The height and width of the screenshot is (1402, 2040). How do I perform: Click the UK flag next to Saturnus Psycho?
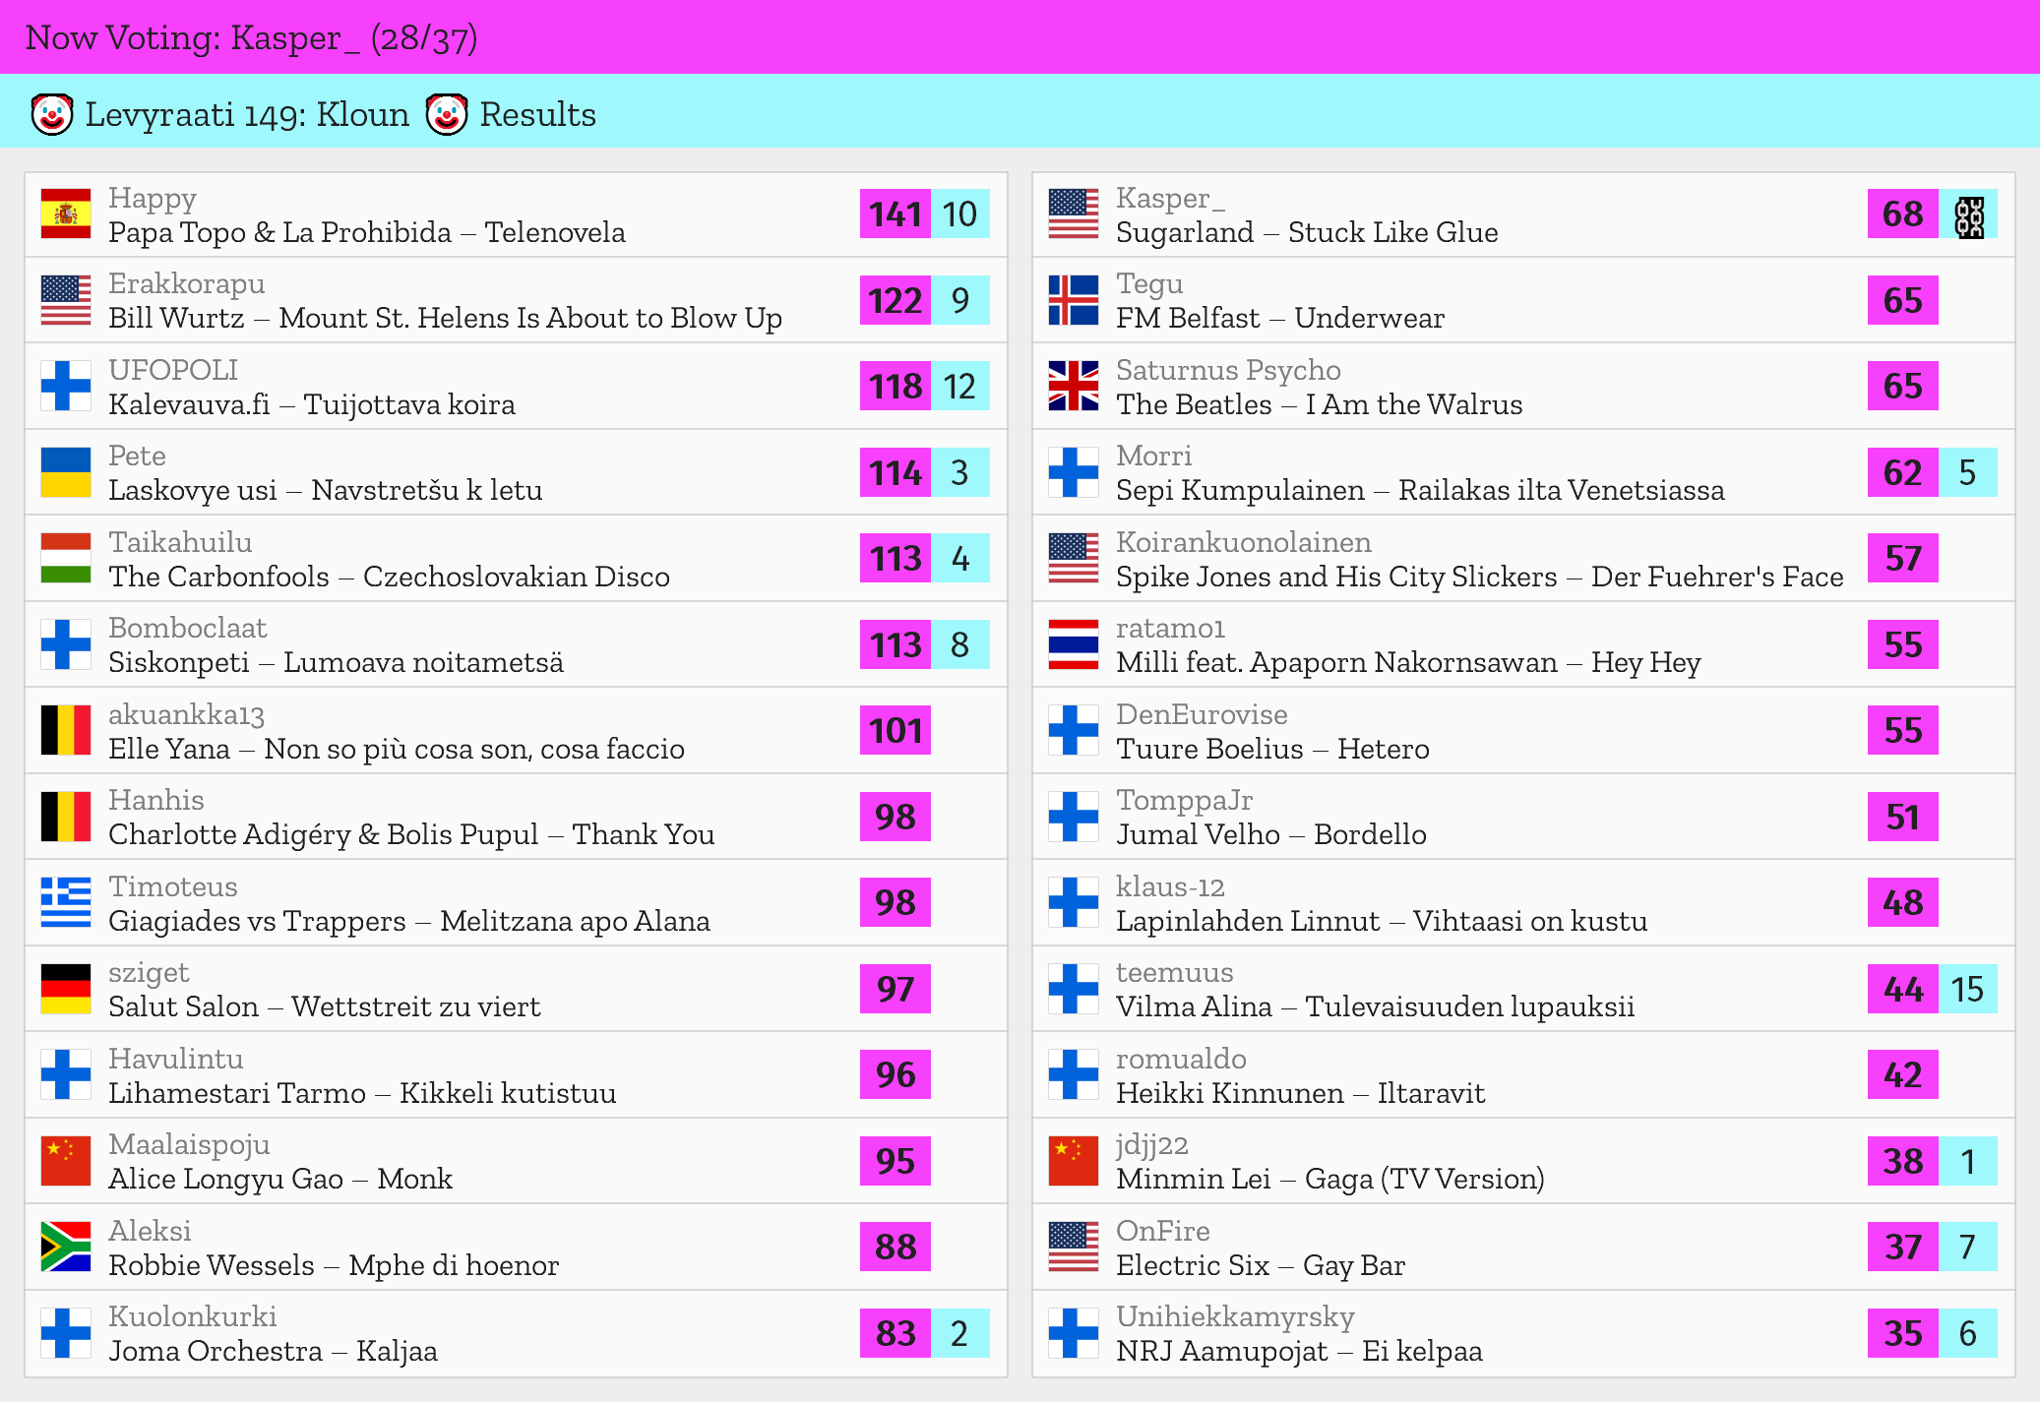click(1074, 386)
